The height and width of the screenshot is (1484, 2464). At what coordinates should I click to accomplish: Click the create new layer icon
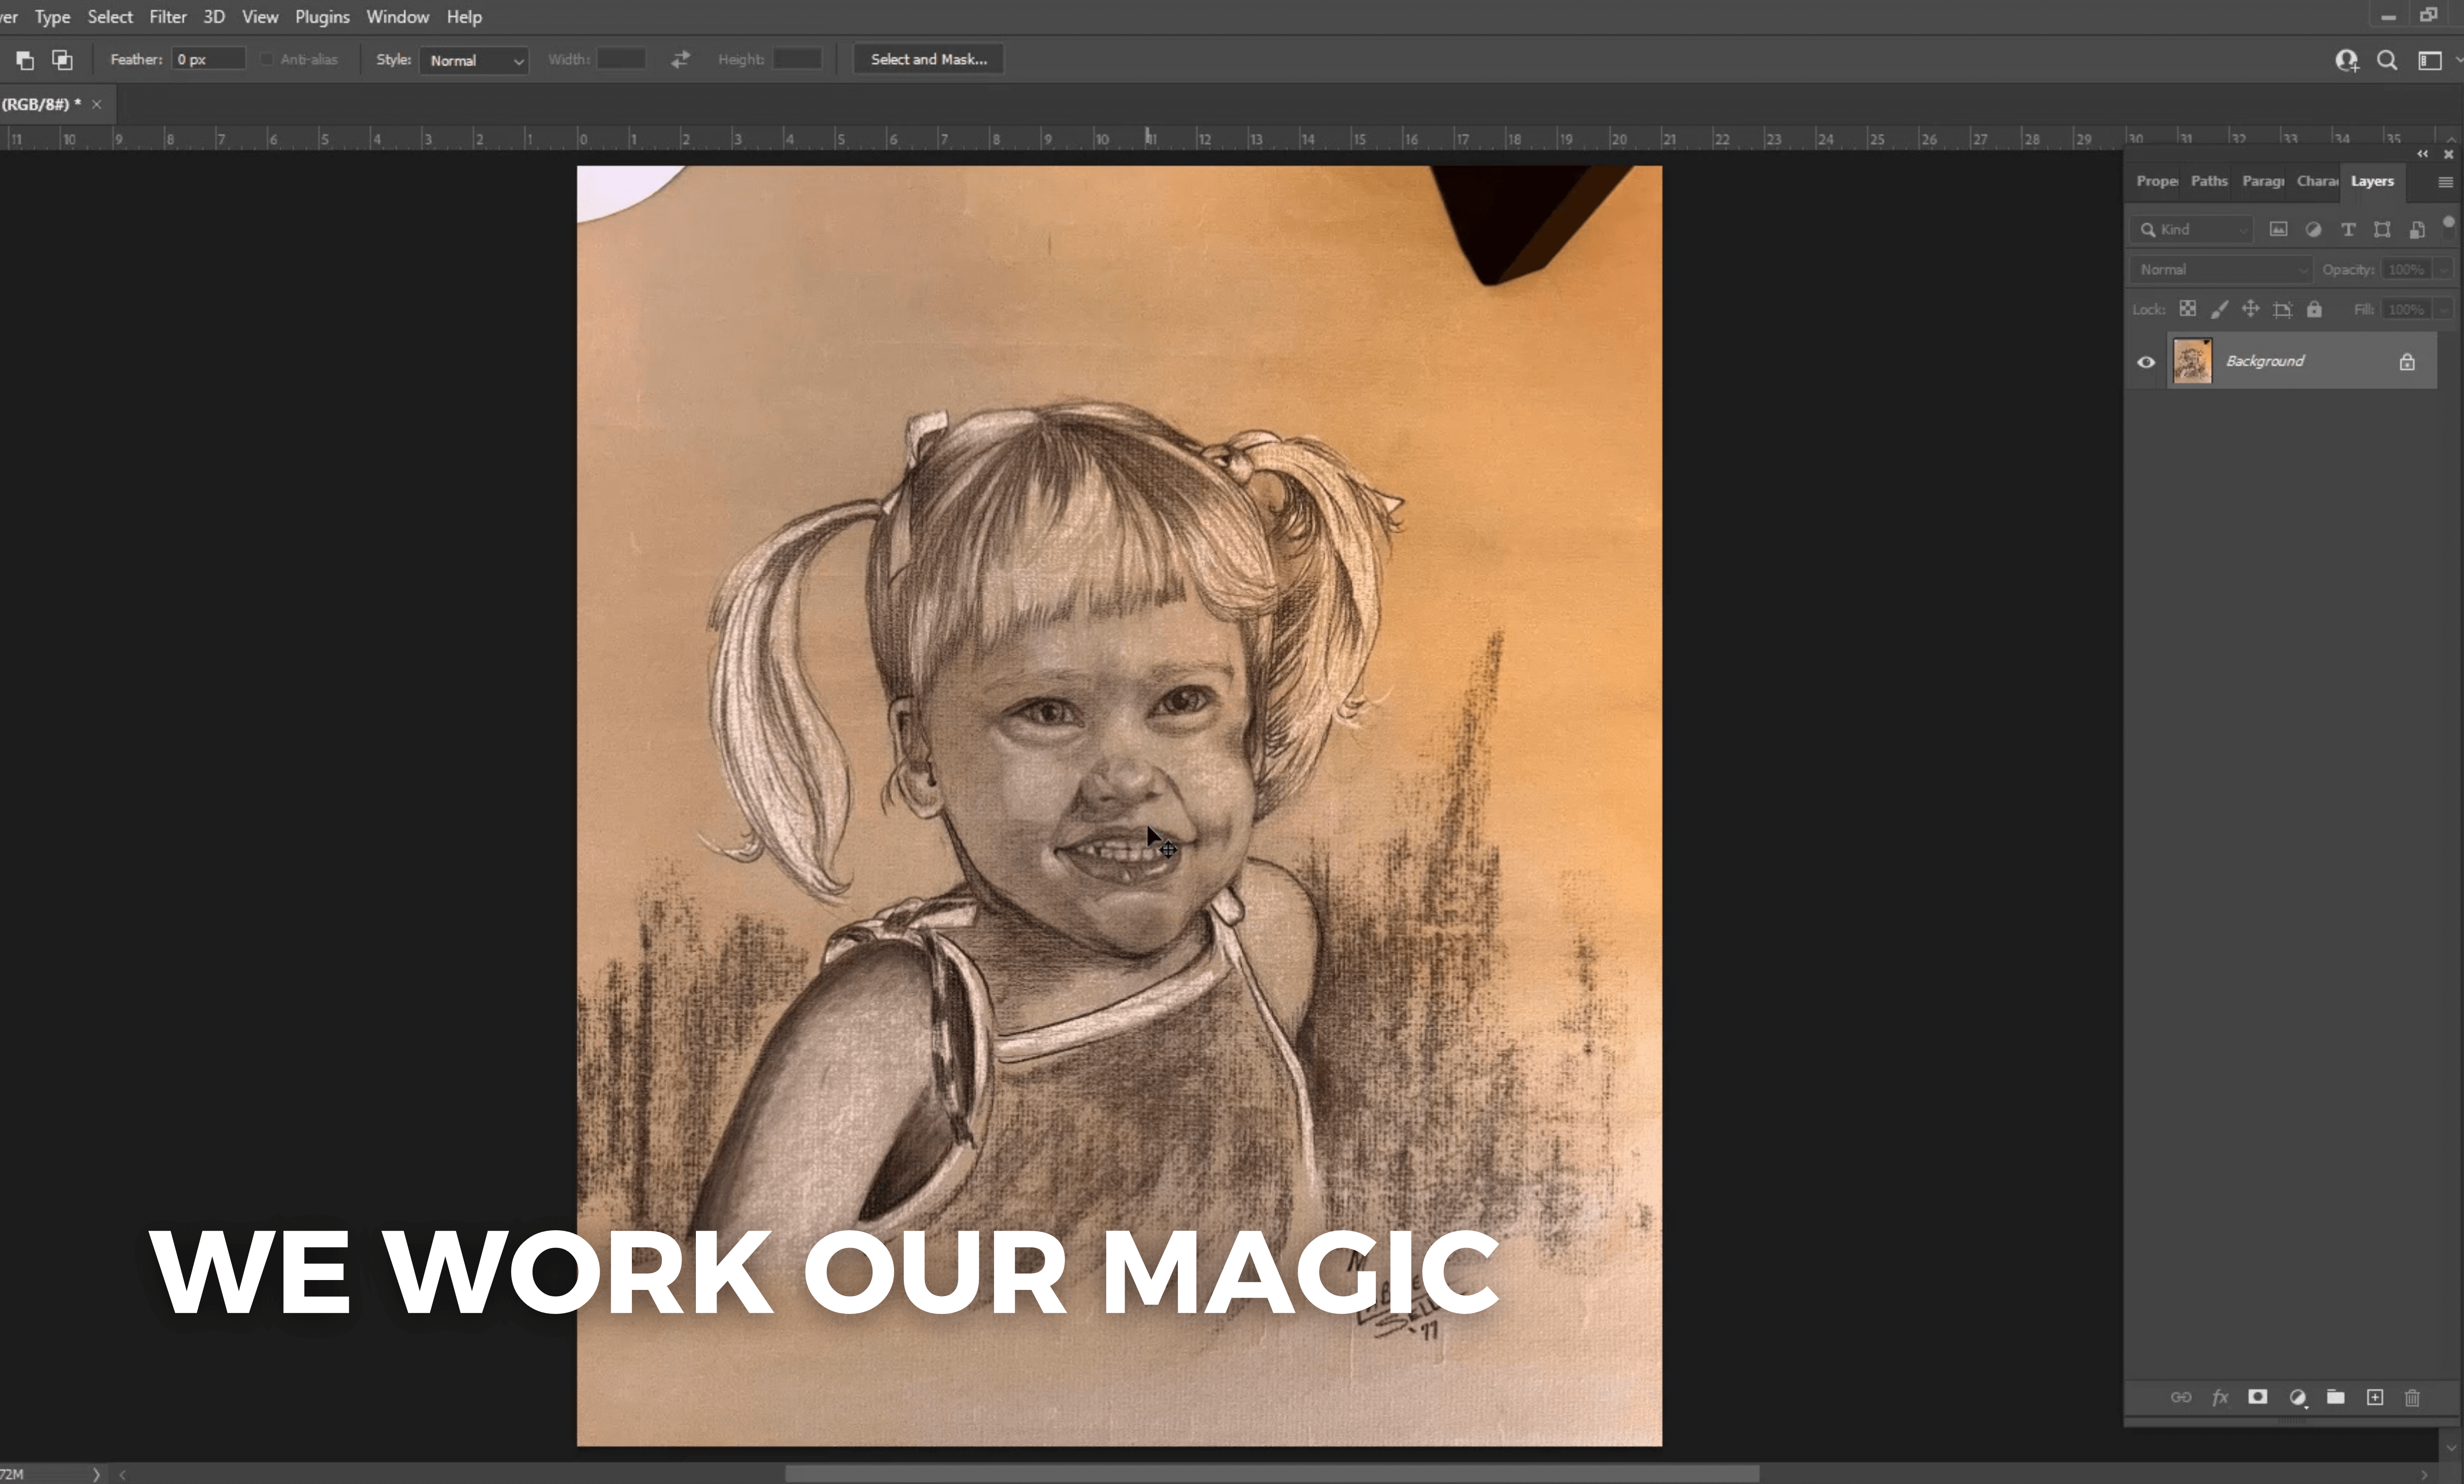(x=2375, y=1397)
